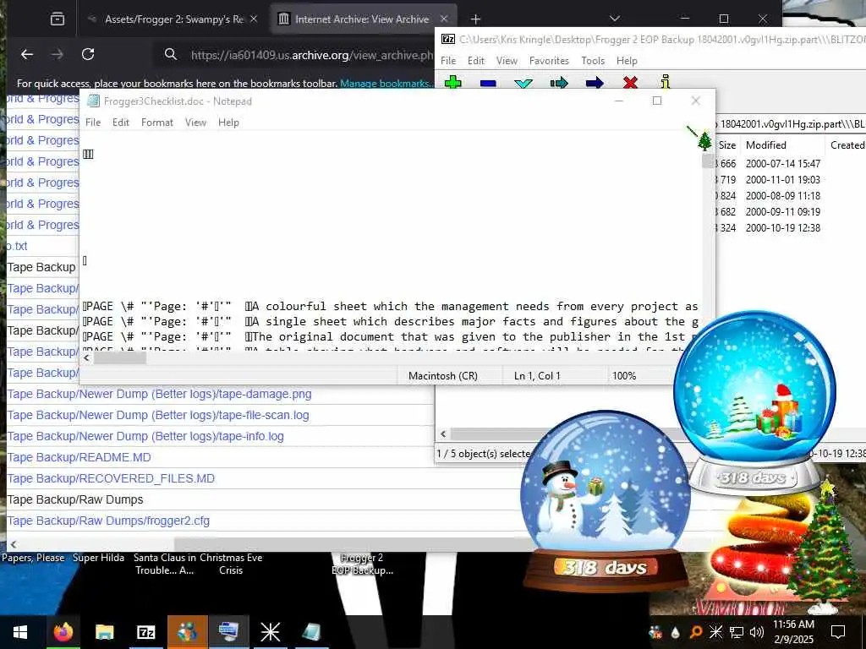Open Frogger 2 EOP Backup desktop shortcut
Screen dimensions: 866x649
point(362,564)
